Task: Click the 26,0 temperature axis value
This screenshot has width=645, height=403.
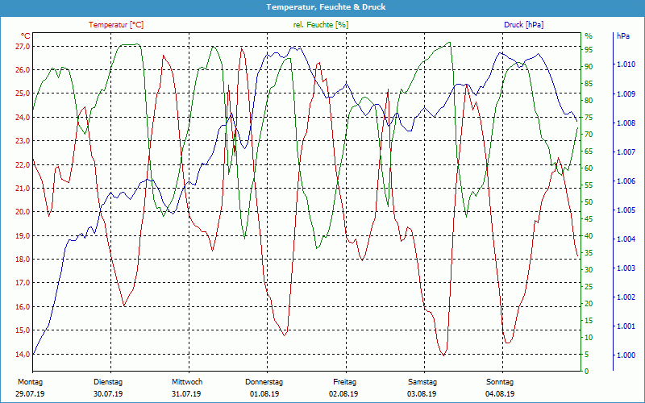Action: [23, 70]
